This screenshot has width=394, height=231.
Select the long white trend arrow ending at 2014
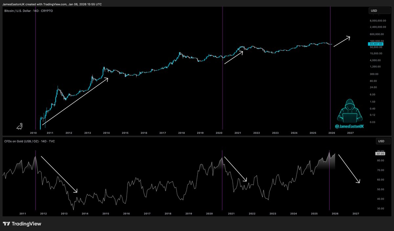76,101
